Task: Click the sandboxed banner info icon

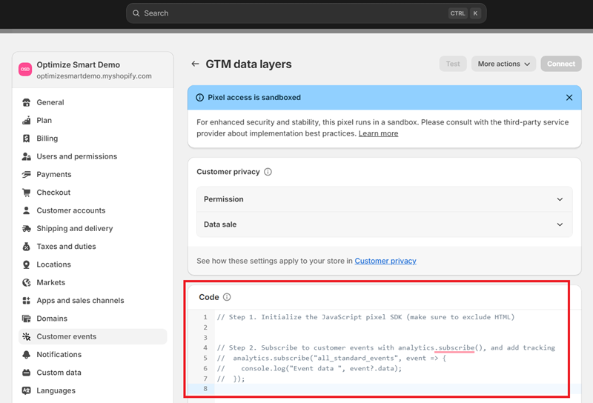Action: [199, 98]
